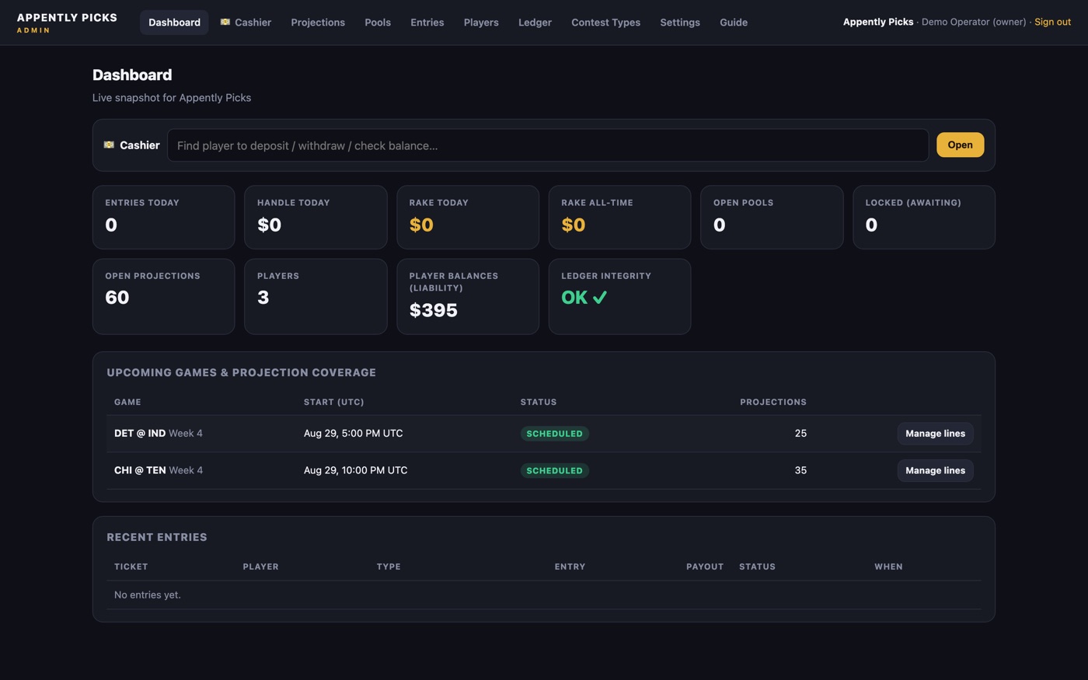Click the cash icon beside the Cashier search label
Screen dimensions: 1088x680
pos(109,145)
